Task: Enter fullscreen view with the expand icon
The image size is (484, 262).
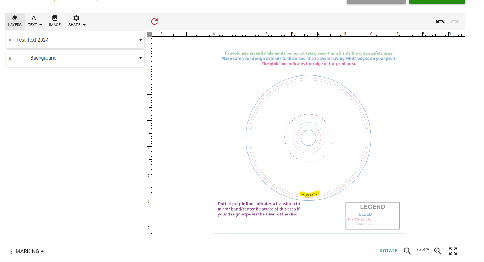Action: coord(453,251)
